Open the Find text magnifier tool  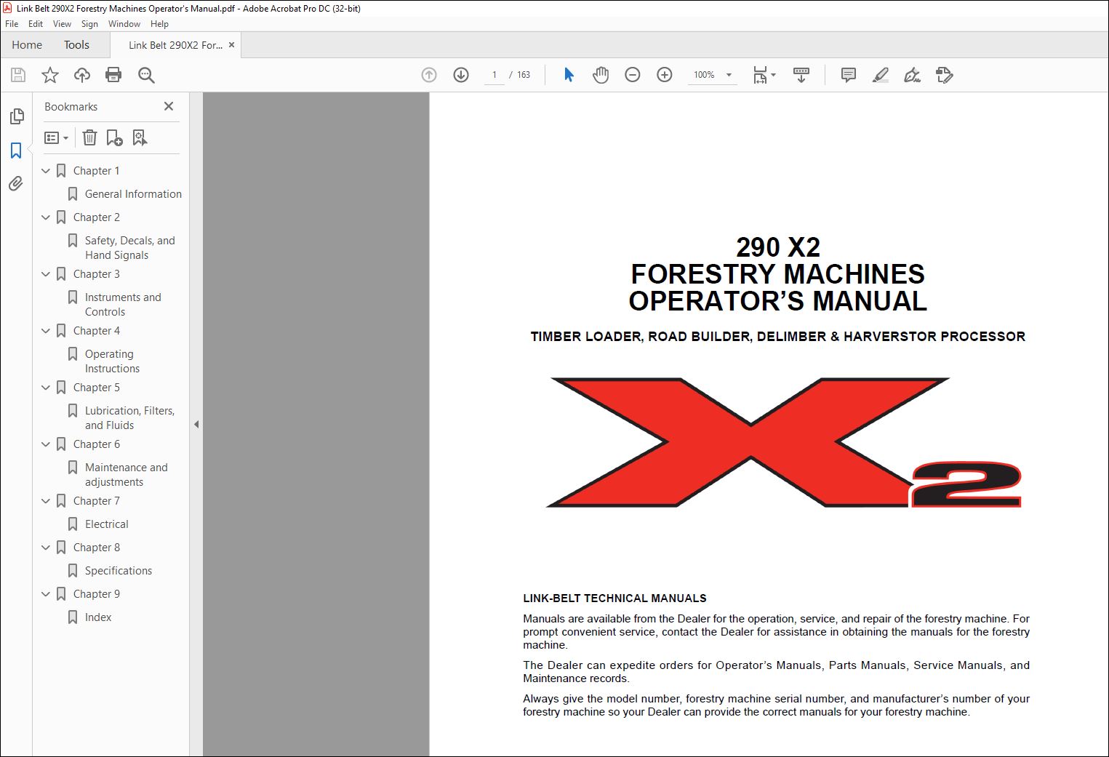pyautogui.click(x=146, y=75)
